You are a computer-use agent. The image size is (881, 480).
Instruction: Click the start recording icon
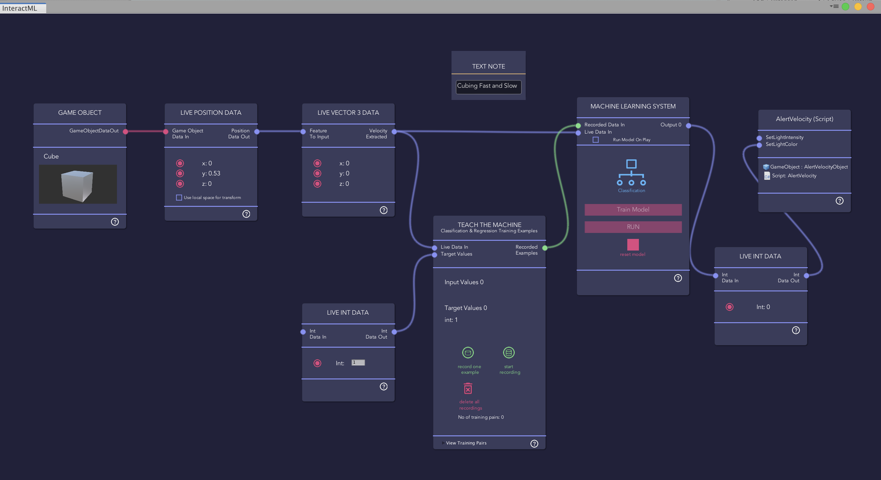tap(508, 352)
